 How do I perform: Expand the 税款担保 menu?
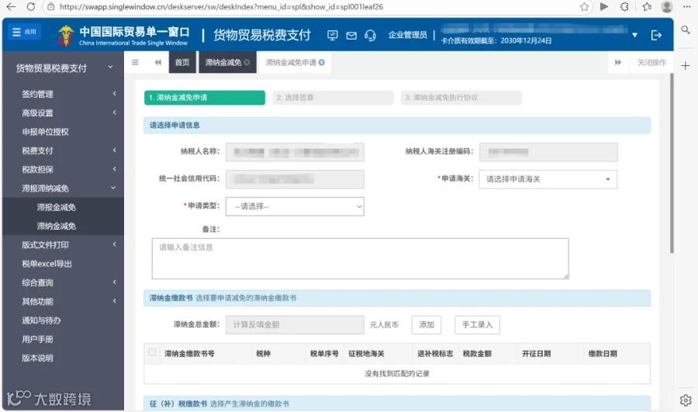(64, 169)
